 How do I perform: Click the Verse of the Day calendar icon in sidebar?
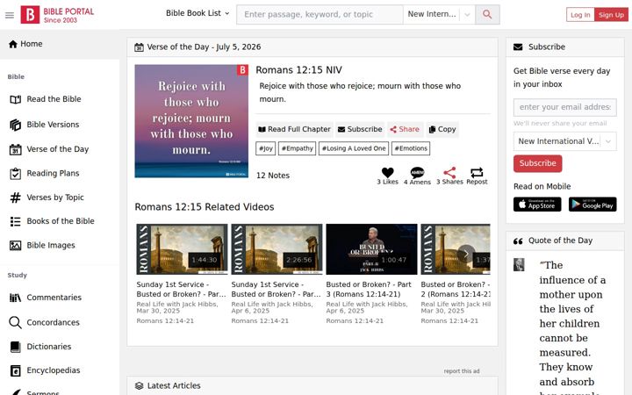pyautogui.click(x=15, y=149)
